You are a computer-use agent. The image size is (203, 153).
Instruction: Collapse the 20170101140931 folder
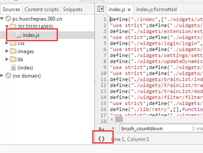point(7,26)
